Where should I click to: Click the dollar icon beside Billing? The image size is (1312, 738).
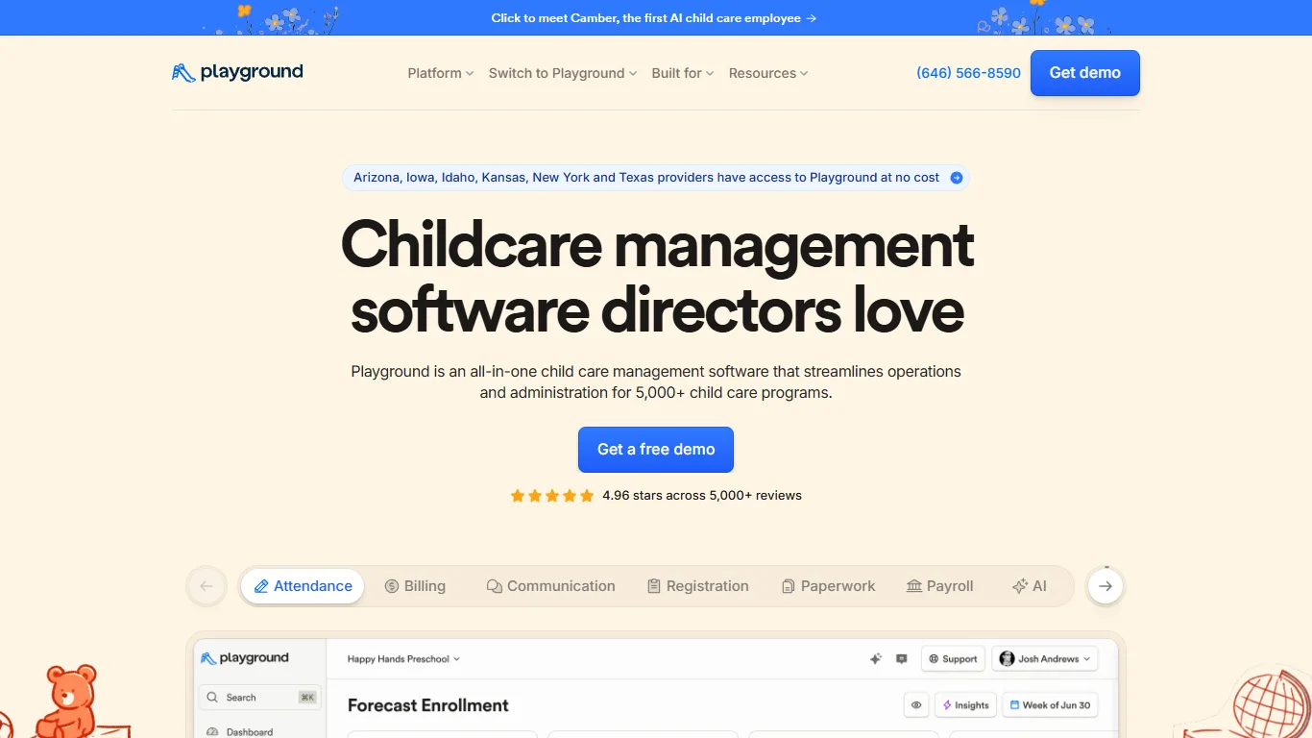point(392,586)
